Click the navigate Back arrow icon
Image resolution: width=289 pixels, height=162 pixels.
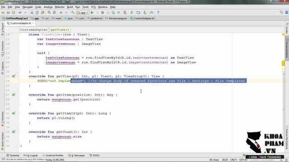click(x=61, y=13)
